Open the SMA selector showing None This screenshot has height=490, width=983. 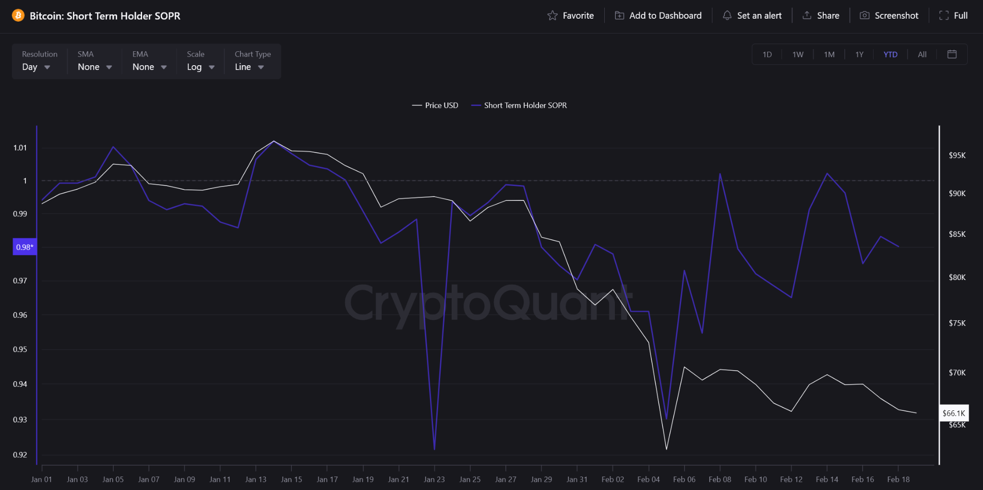pyautogui.click(x=92, y=67)
